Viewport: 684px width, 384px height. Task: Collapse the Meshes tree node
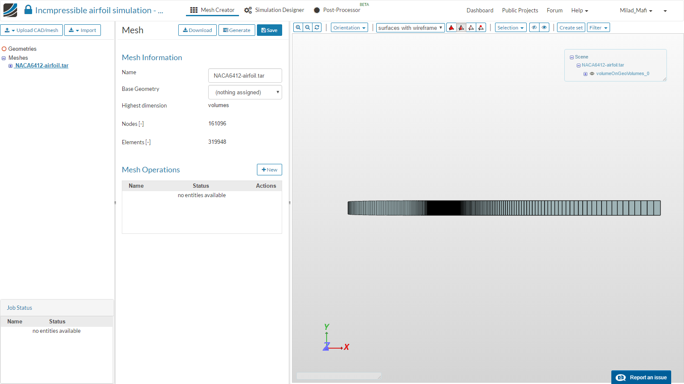(x=4, y=58)
